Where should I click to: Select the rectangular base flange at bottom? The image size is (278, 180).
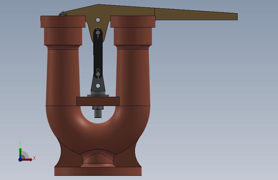[98, 171]
